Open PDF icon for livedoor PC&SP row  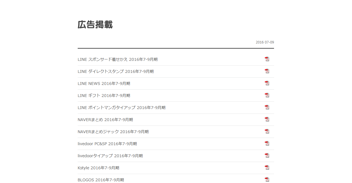tap(267, 143)
